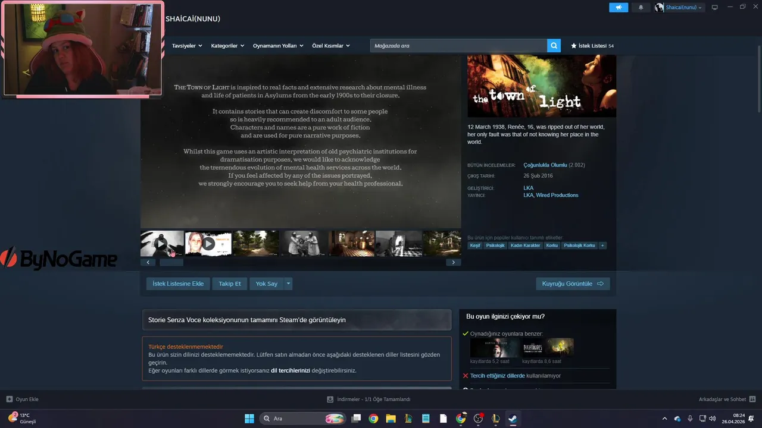This screenshot has height=428, width=762.
Task: Play the first trailer video thumbnail
Action: coord(162,243)
